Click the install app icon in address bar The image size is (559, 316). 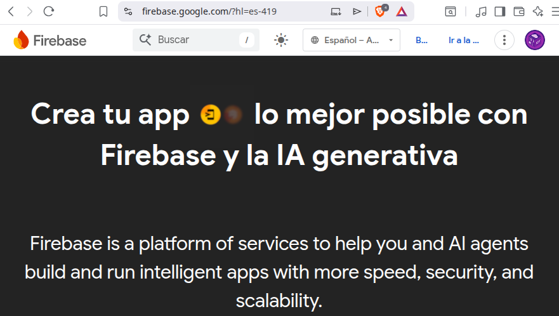pyautogui.click(x=336, y=11)
